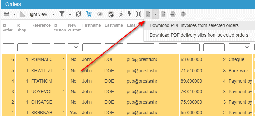Image resolution: width=255 pixels, height=116 pixels.
Task: Click the blue add-to-cart icon
Action: pyautogui.click(x=89, y=14)
